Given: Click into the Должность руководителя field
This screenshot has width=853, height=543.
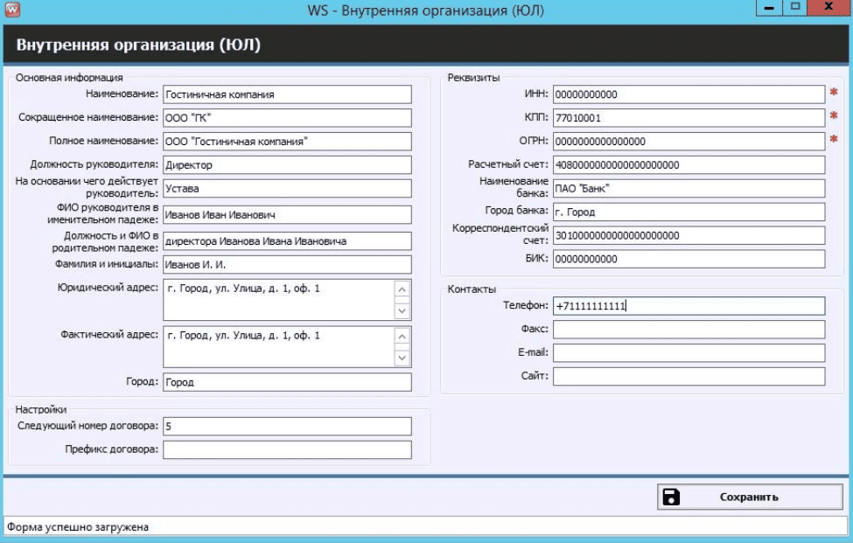Looking at the screenshot, I should click(x=287, y=164).
